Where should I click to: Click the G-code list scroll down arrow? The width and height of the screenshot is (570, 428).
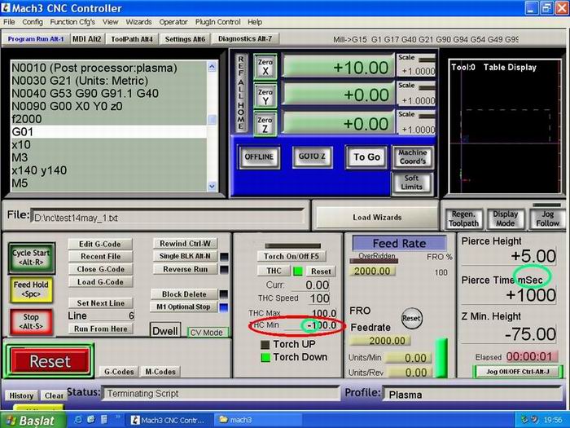(x=212, y=187)
